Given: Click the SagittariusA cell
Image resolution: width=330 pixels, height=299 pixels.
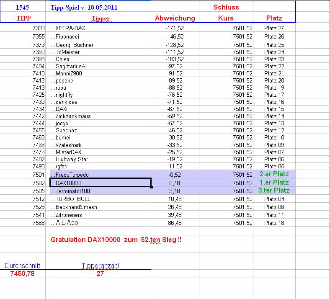Looking at the screenshot, I should pos(101,66).
